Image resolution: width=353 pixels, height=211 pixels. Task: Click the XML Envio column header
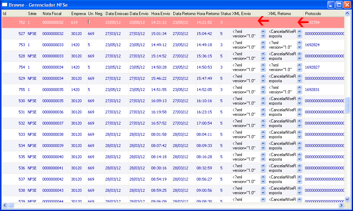pos(250,14)
